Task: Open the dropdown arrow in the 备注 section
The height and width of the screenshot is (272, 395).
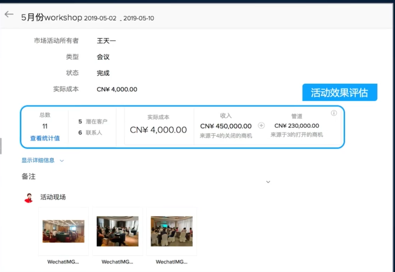Action: coord(268,182)
